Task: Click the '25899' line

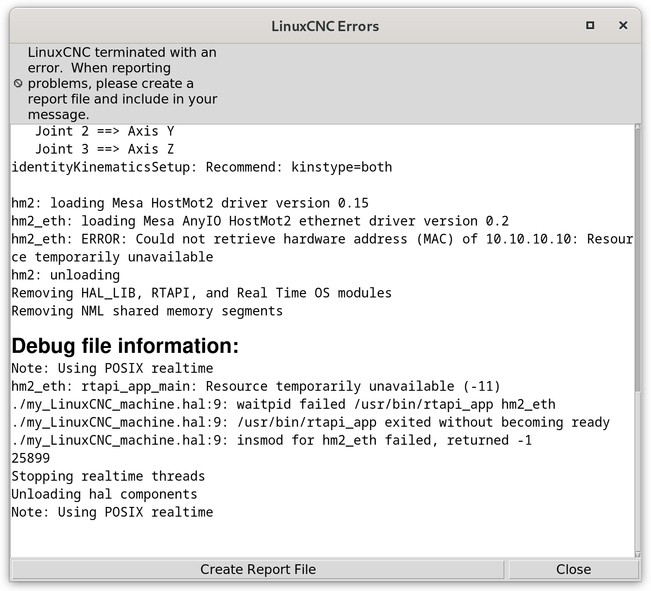Action: 31,458
